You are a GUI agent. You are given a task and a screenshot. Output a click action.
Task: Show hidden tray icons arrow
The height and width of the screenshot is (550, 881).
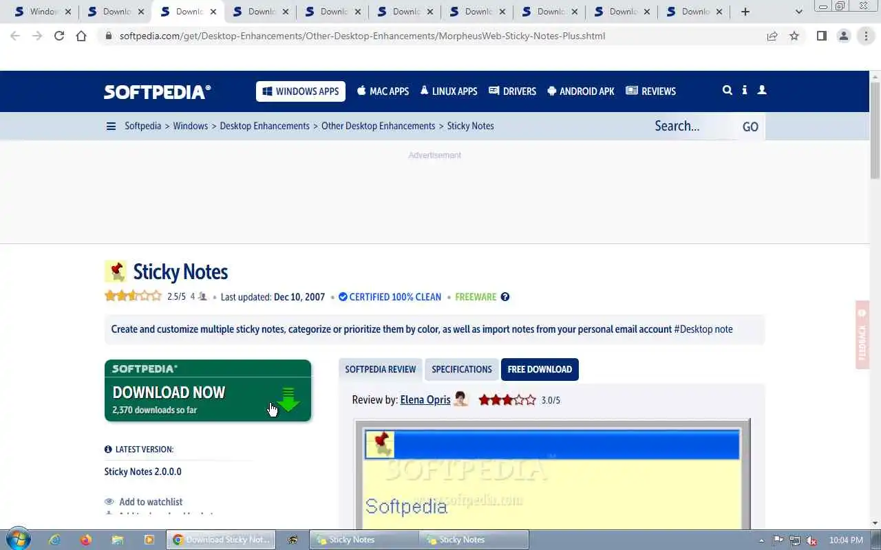pos(761,540)
